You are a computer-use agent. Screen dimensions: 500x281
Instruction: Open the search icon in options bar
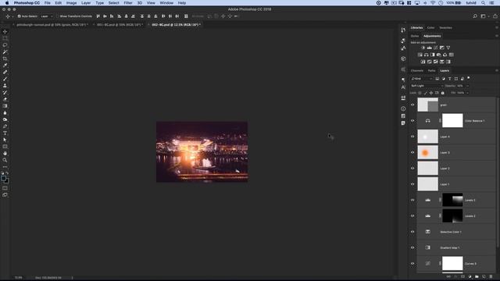475,16
